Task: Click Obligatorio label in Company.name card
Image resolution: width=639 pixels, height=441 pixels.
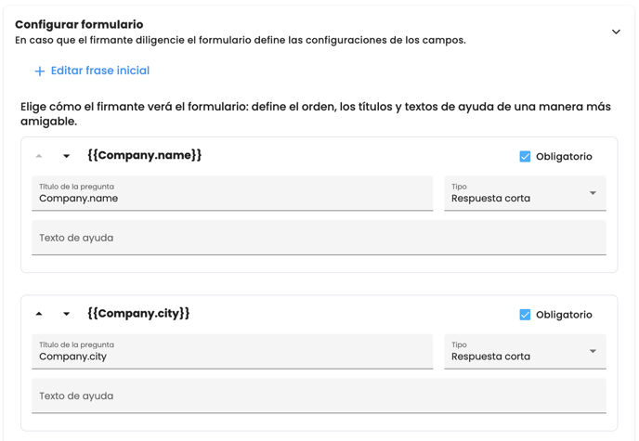Action: (x=564, y=157)
